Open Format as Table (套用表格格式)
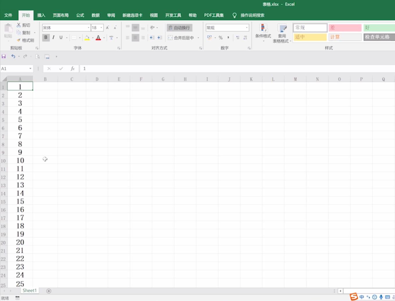 [x=282, y=33]
